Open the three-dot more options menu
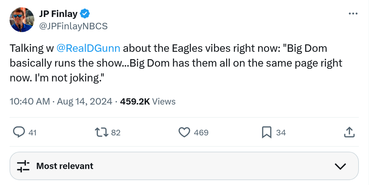This screenshot has height=185, width=369. (353, 14)
